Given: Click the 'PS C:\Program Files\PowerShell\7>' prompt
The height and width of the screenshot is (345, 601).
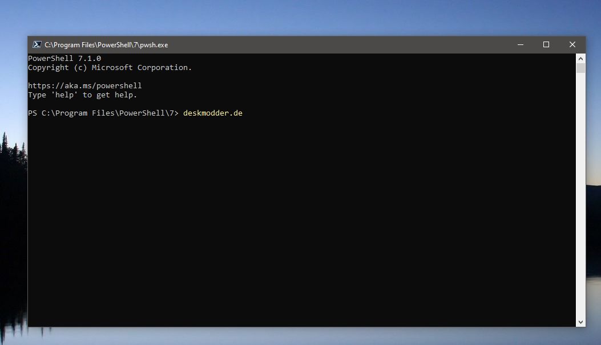Looking at the screenshot, I should tap(103, 113).
